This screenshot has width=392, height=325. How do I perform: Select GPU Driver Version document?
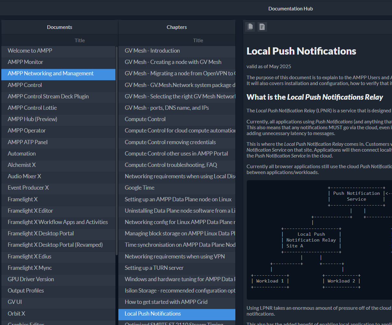(31, 279)
